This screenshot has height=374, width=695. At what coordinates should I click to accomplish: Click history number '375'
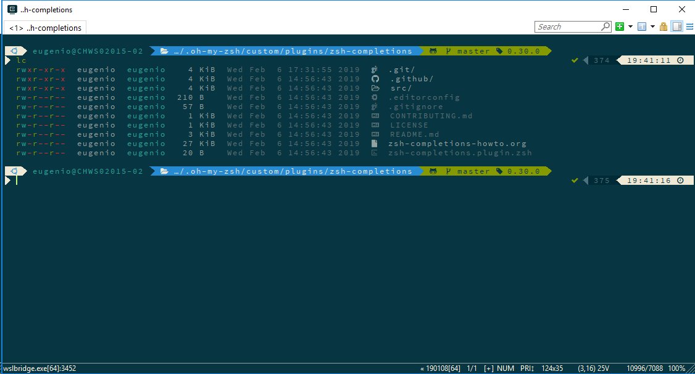click(x=601, y=180)
